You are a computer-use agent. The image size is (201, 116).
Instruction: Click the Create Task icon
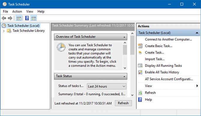coord(140,53)
